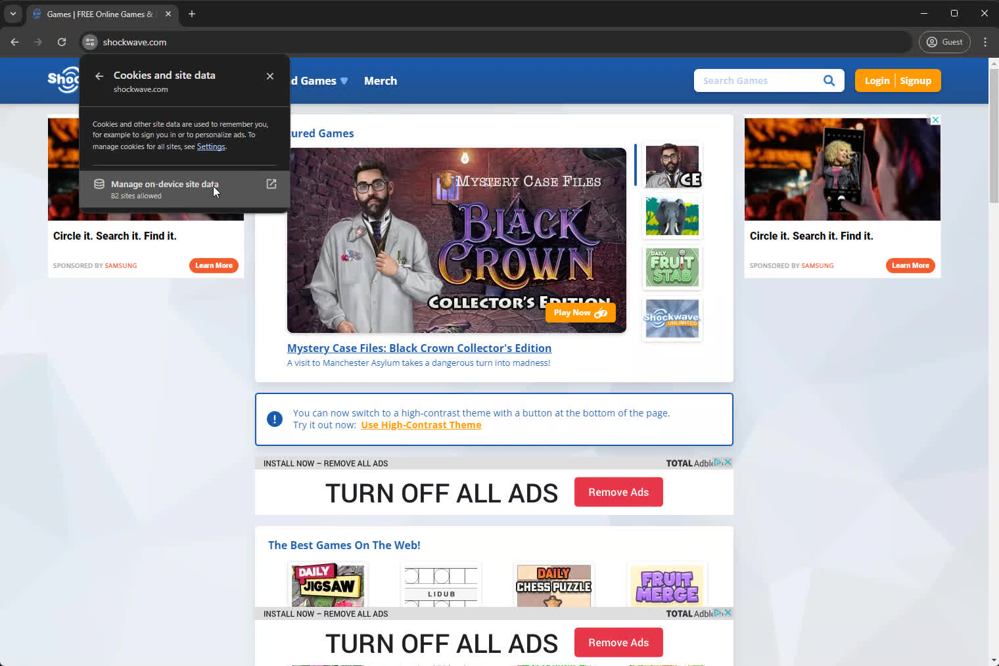Type in the Search Games field

[756, 81]
